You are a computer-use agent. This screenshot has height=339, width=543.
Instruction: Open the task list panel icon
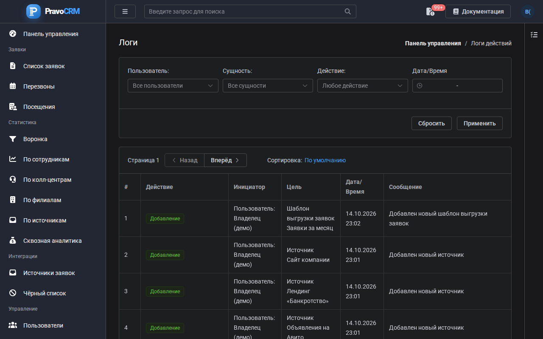tap(534, 35)
